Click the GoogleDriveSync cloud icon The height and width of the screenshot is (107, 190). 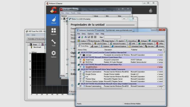84,67
